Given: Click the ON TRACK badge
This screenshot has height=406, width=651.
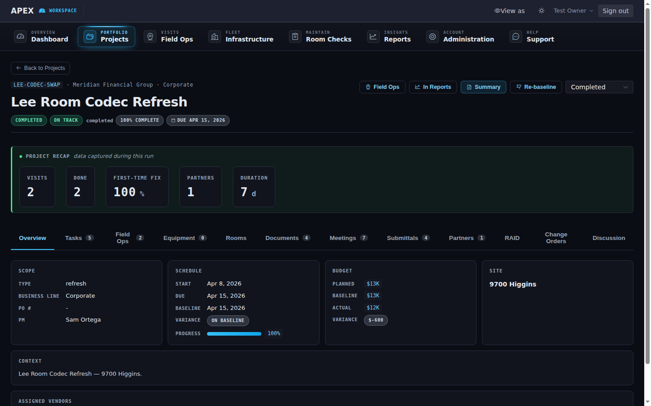Looking at the screenshot, I should 66,120.
